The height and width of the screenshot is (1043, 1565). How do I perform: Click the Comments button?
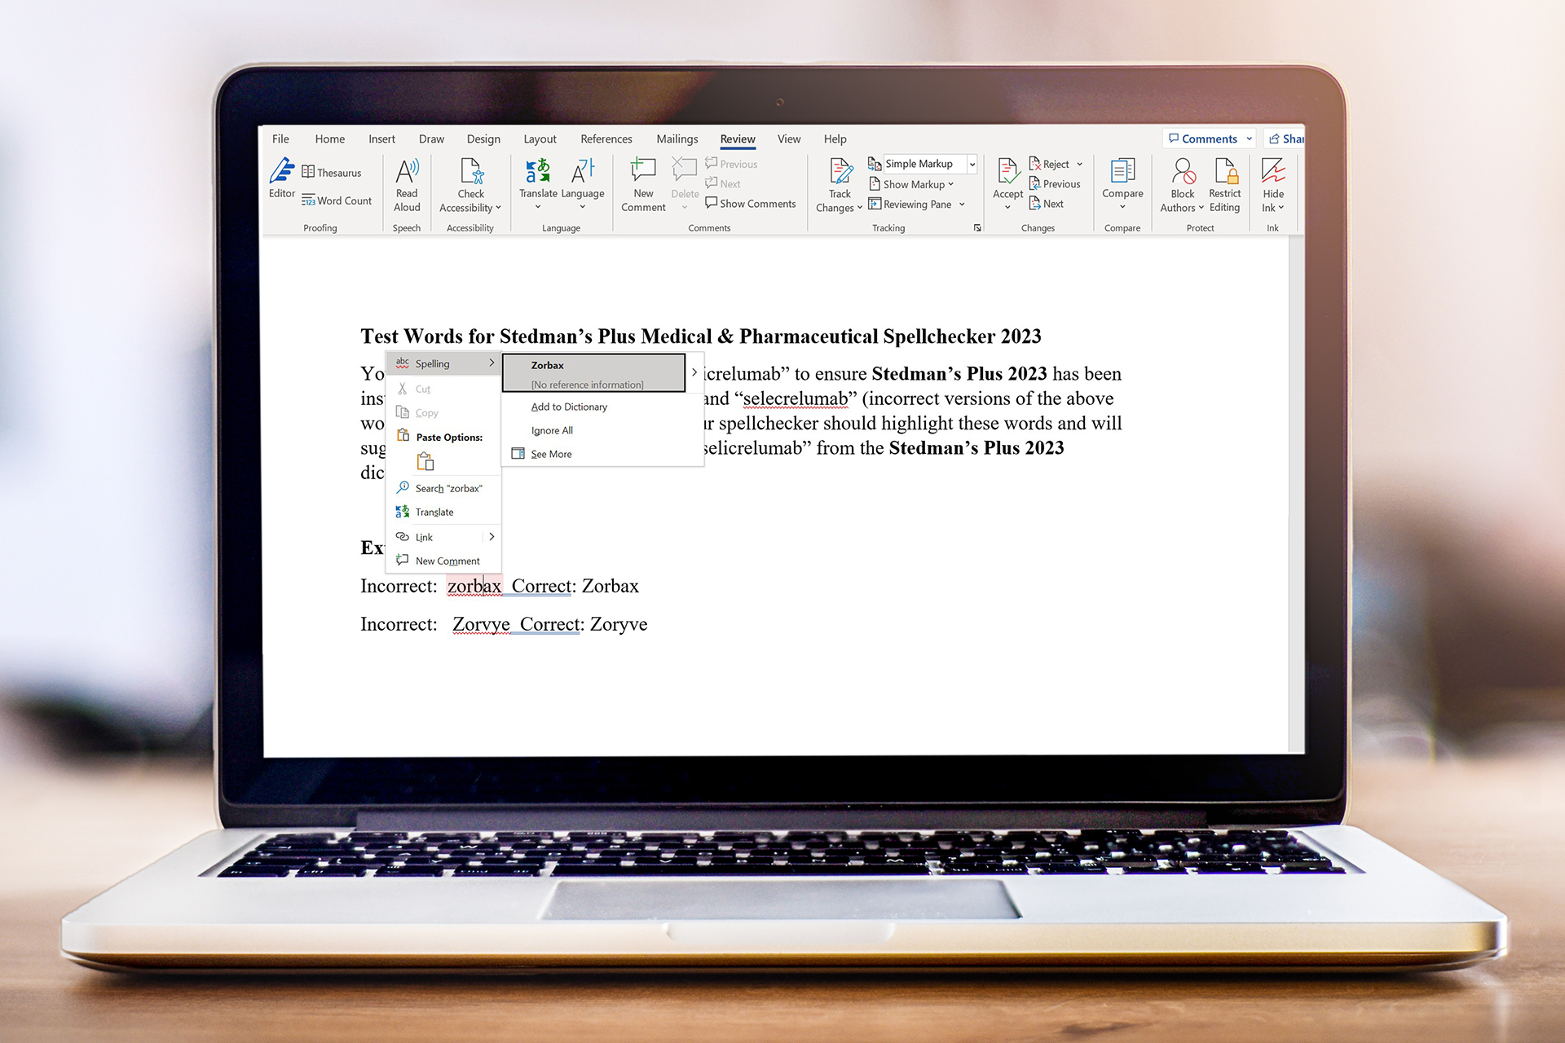tap(1202, 139)
